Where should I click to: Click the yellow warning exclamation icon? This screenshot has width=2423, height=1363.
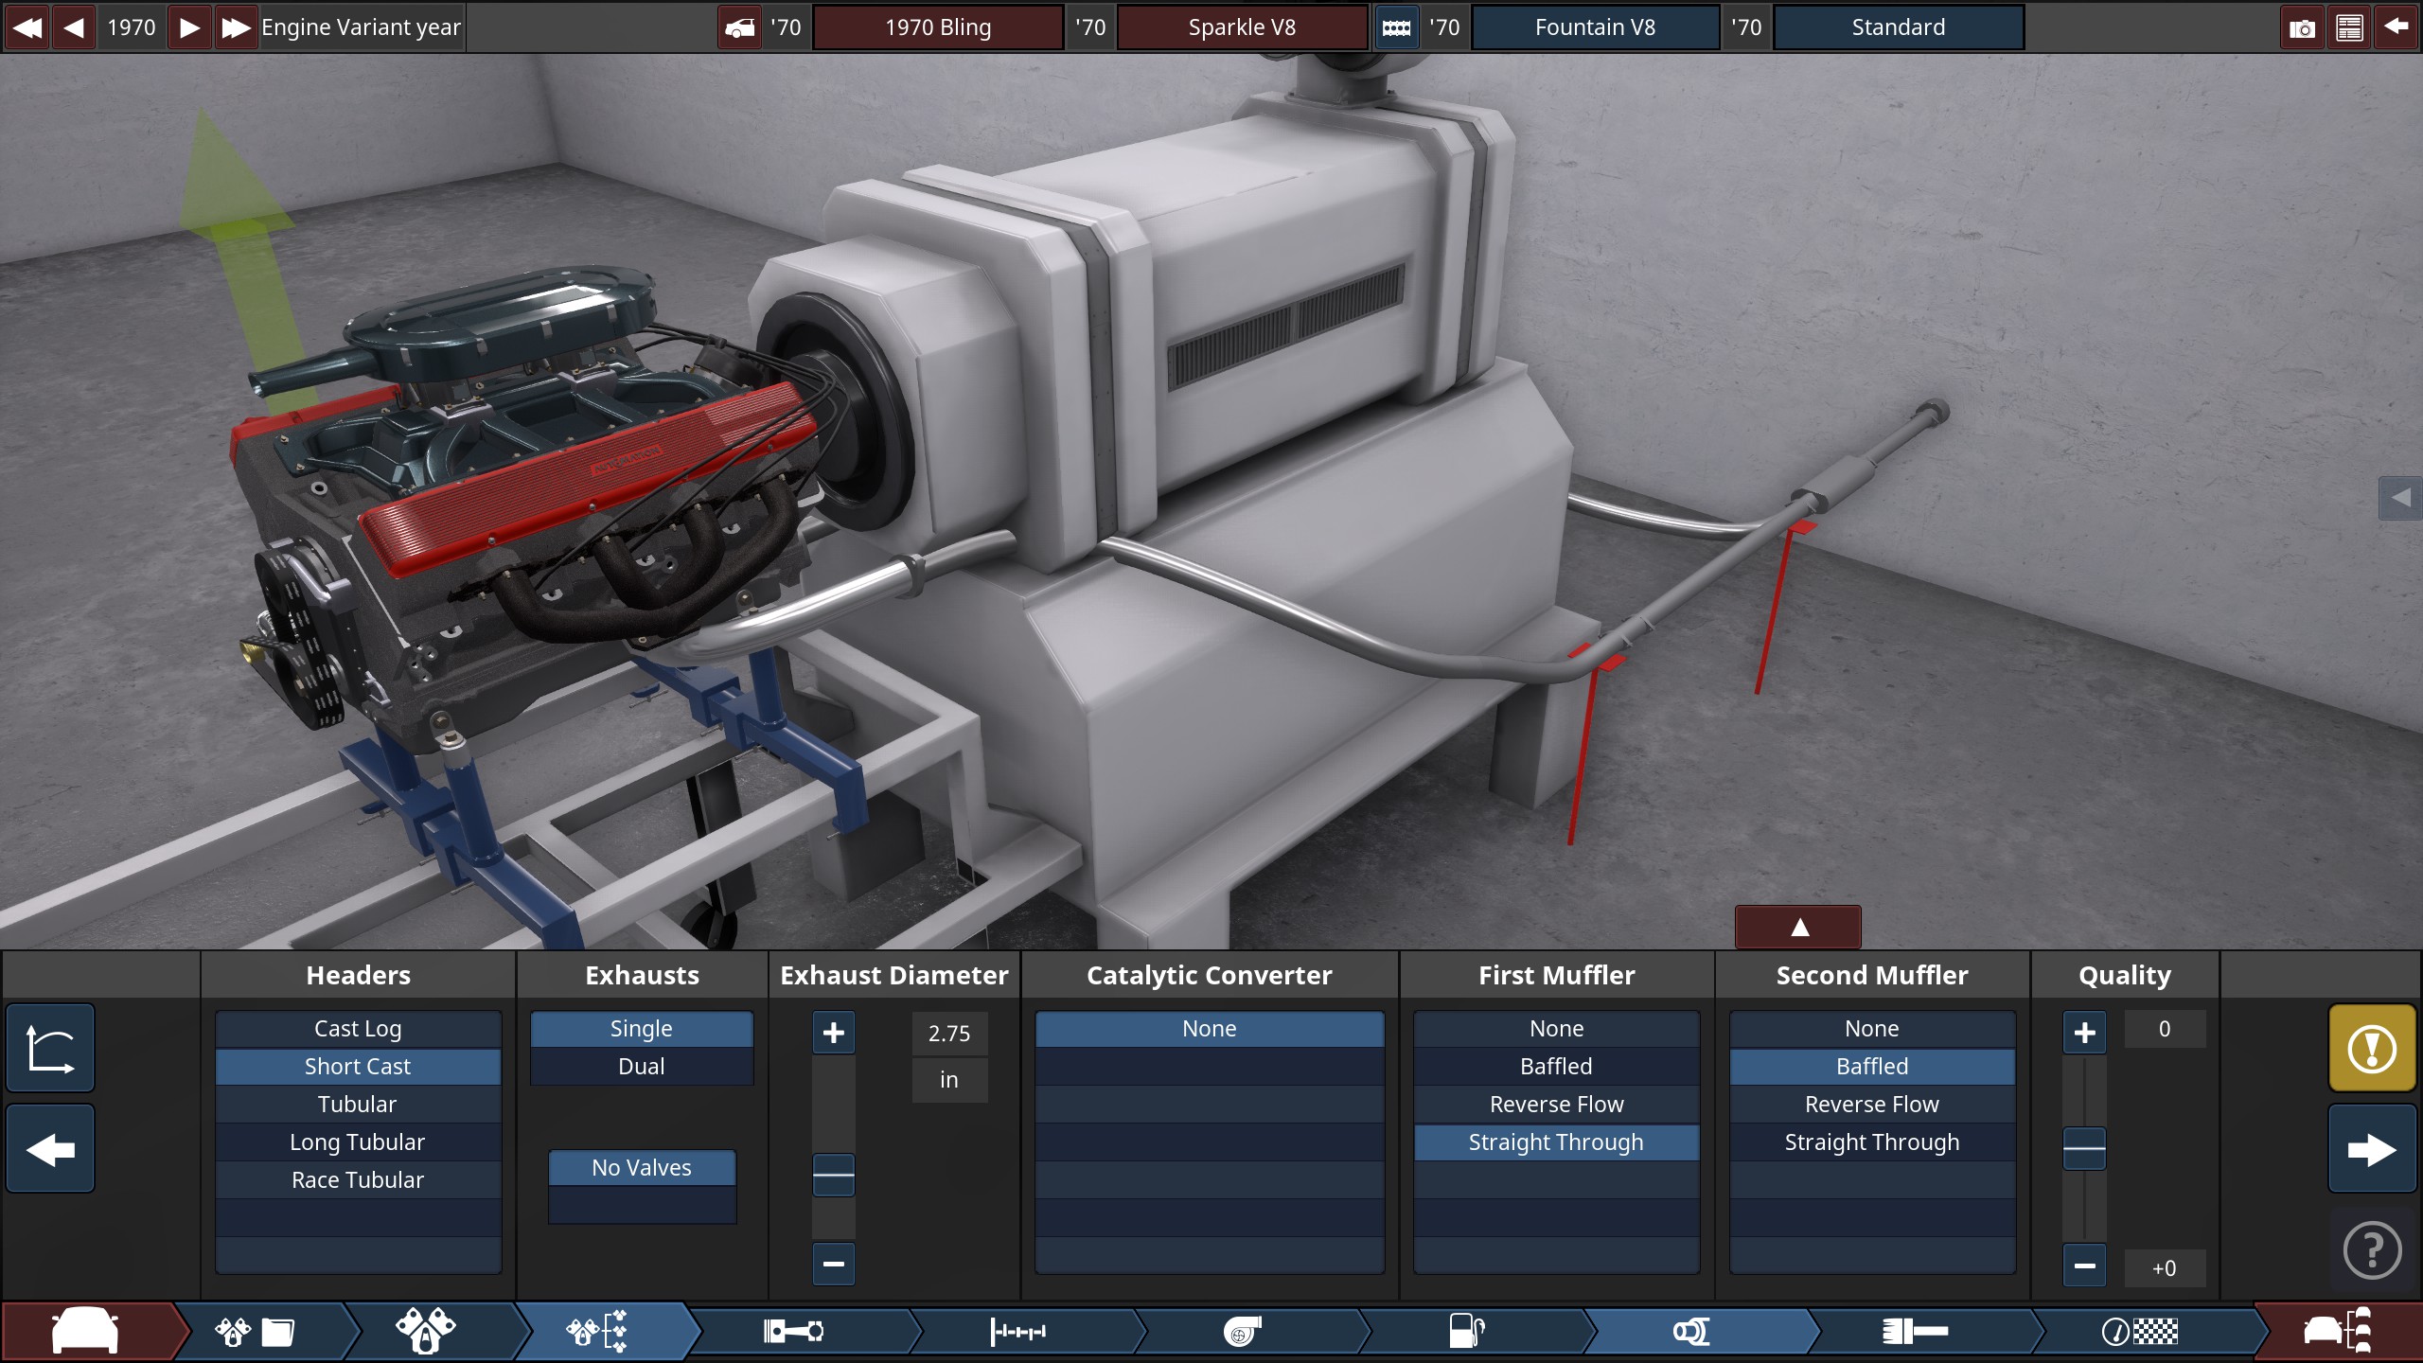click(x=2371, y=1049)
